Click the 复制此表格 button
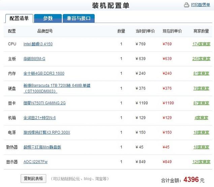Viewport: 214px width, 187px height. (x=33, y=179)
